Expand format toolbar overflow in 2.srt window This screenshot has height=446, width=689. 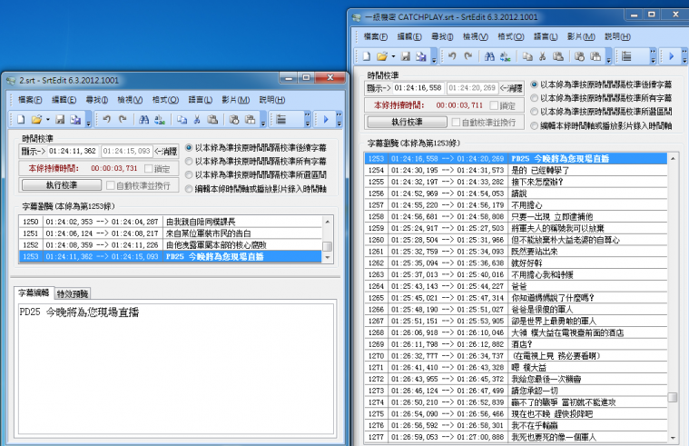click(x=307, y=120)
